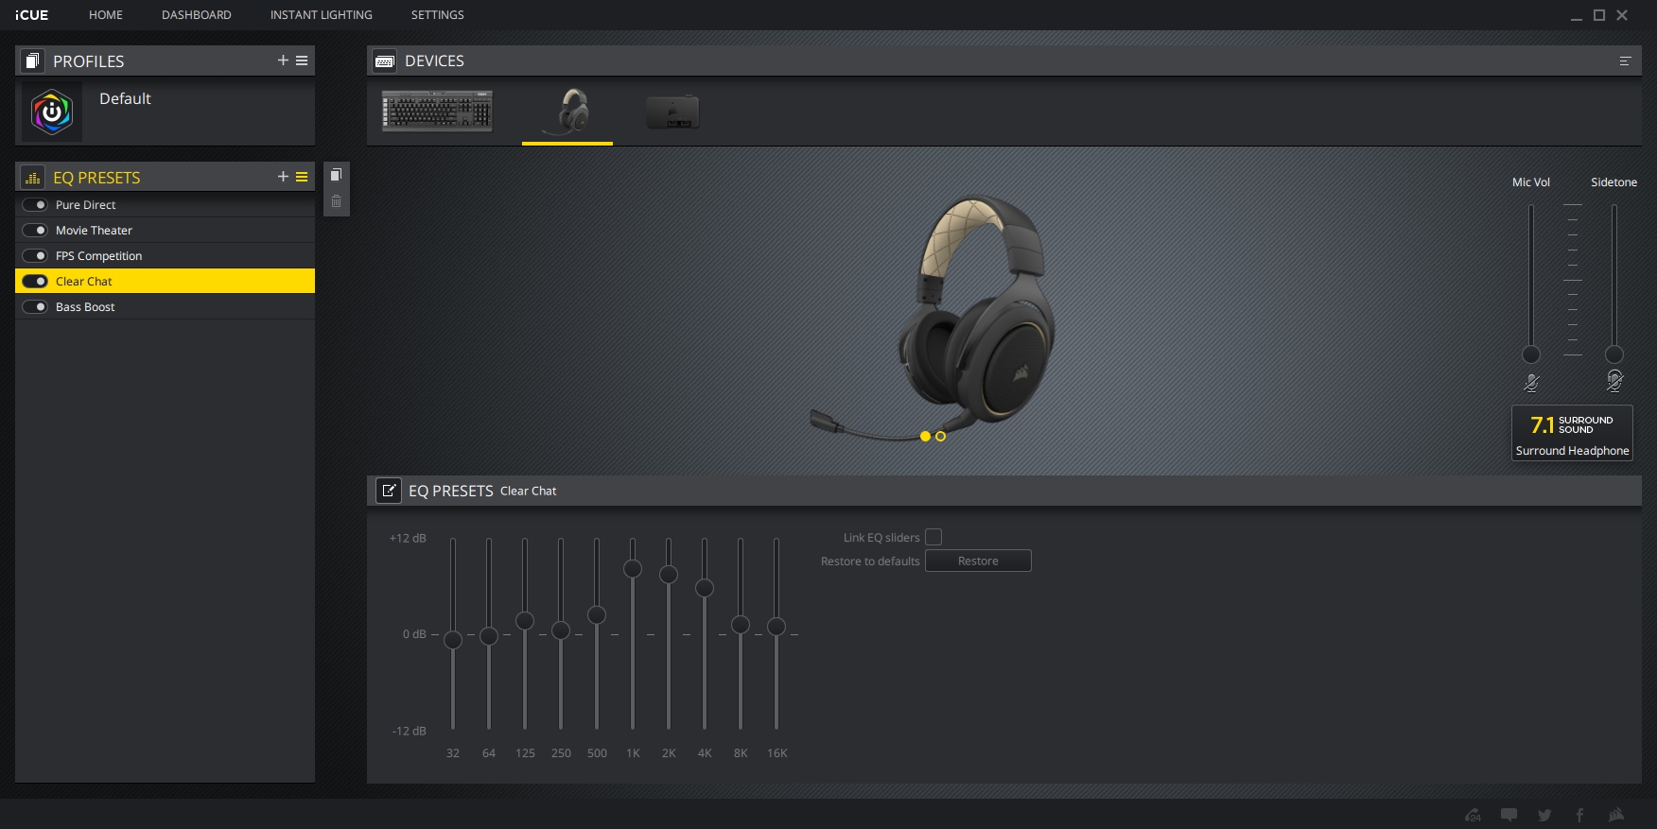Open INSTANT LIGHTING in top menu
Viewport: 1657px width, 829px height.
point(321,15)
